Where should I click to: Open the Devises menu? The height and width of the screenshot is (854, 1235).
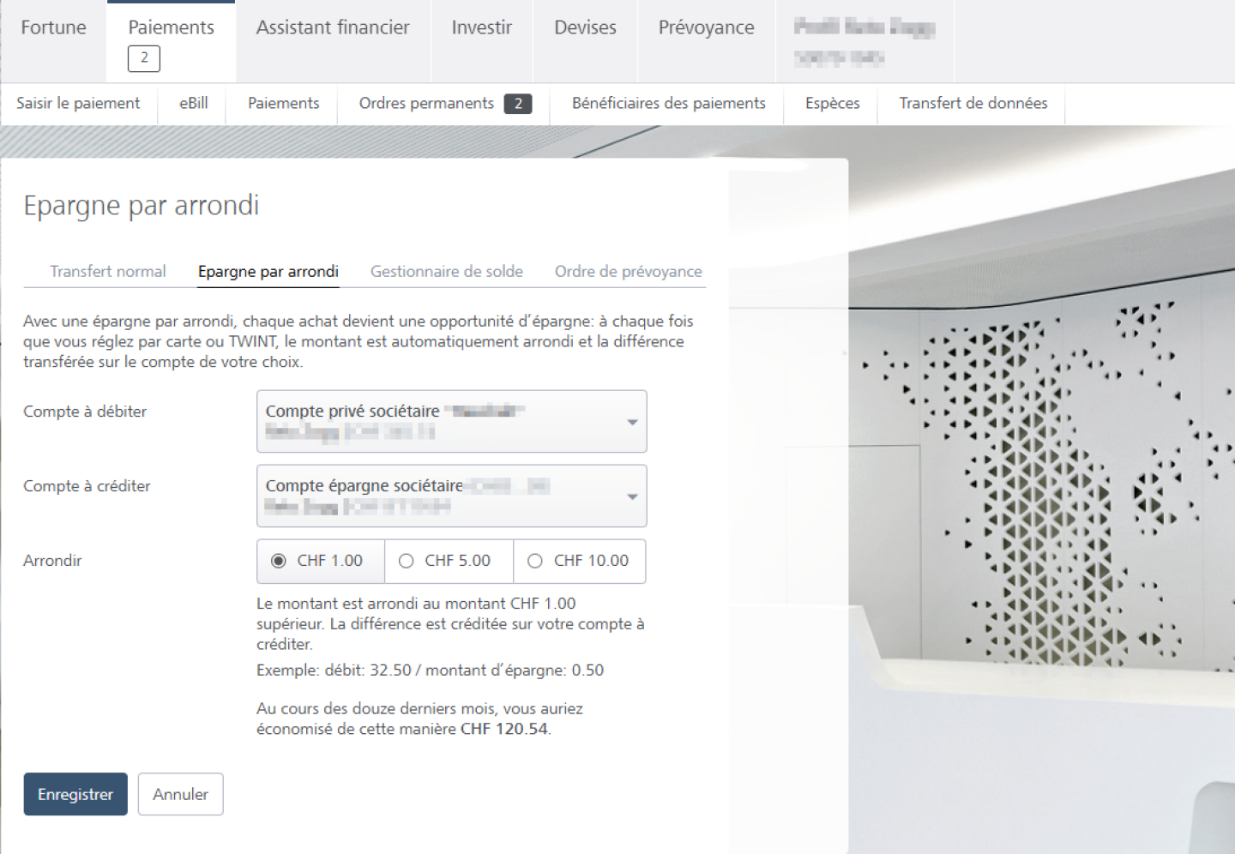coord(585,27)
